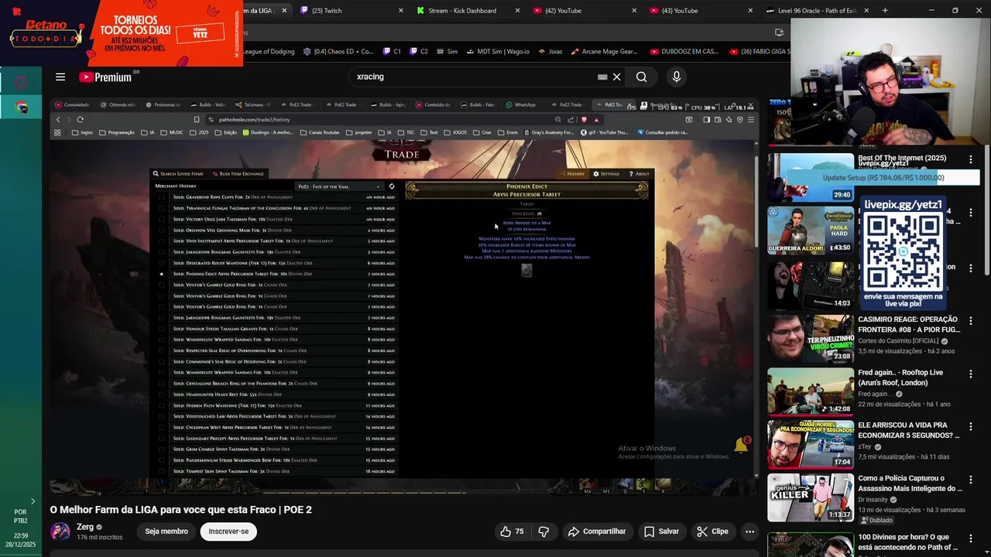Start voice search with microphone icon
Screen dimensions: 991x557
click(676, 77)
